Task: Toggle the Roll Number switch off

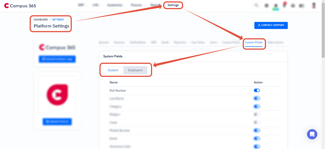Action: (x=257, y=90)
